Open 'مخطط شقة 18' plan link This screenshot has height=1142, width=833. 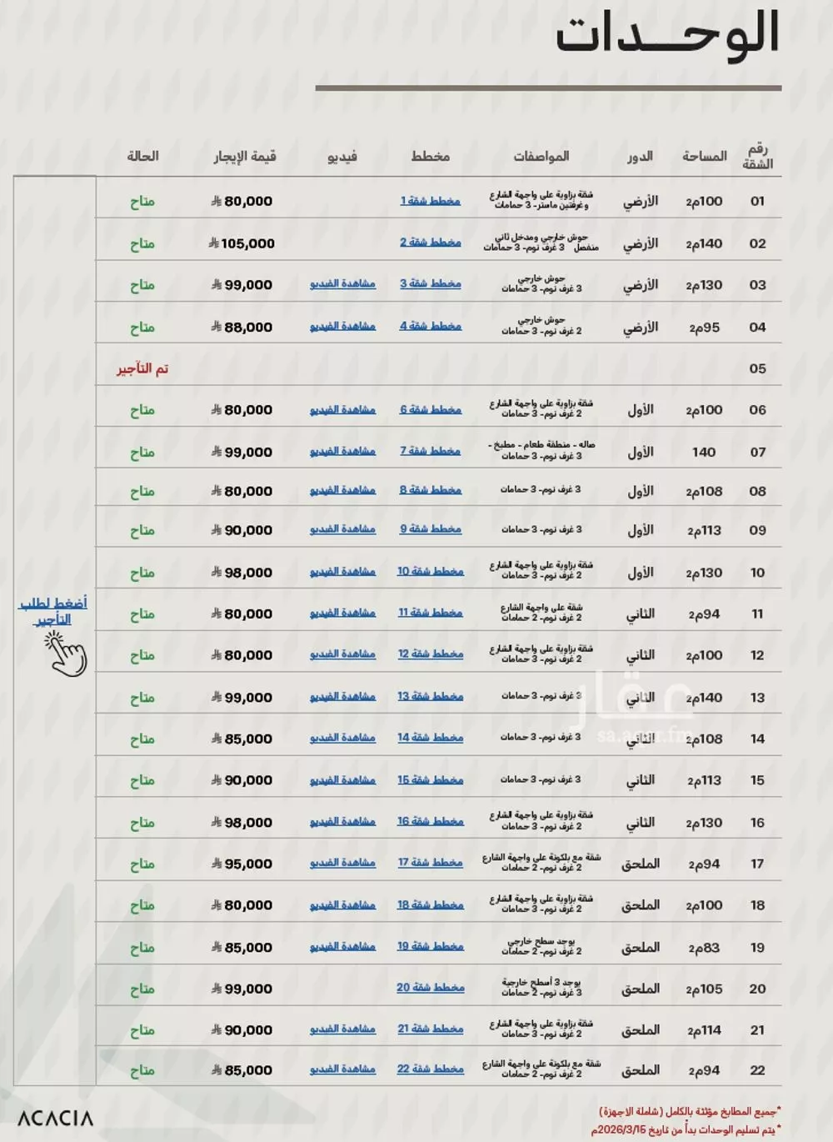click(430, 904)
